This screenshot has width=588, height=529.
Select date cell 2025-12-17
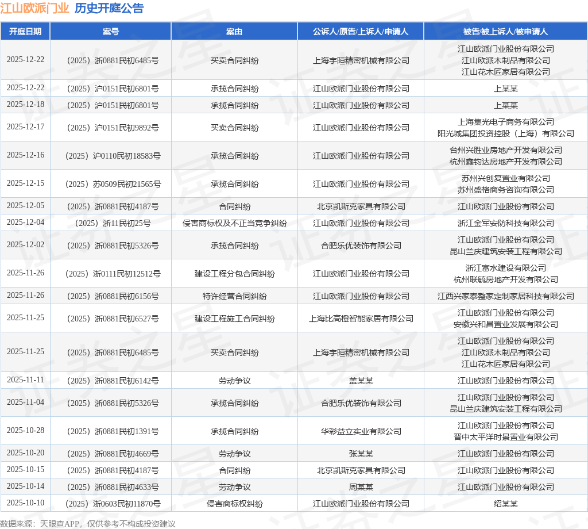[25, 127]
